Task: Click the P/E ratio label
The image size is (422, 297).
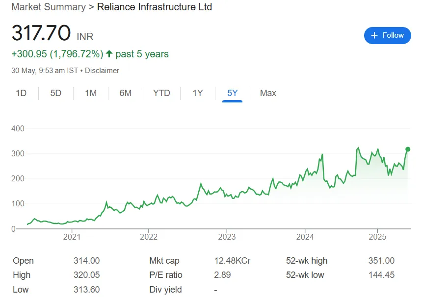Action: point(166,275)
